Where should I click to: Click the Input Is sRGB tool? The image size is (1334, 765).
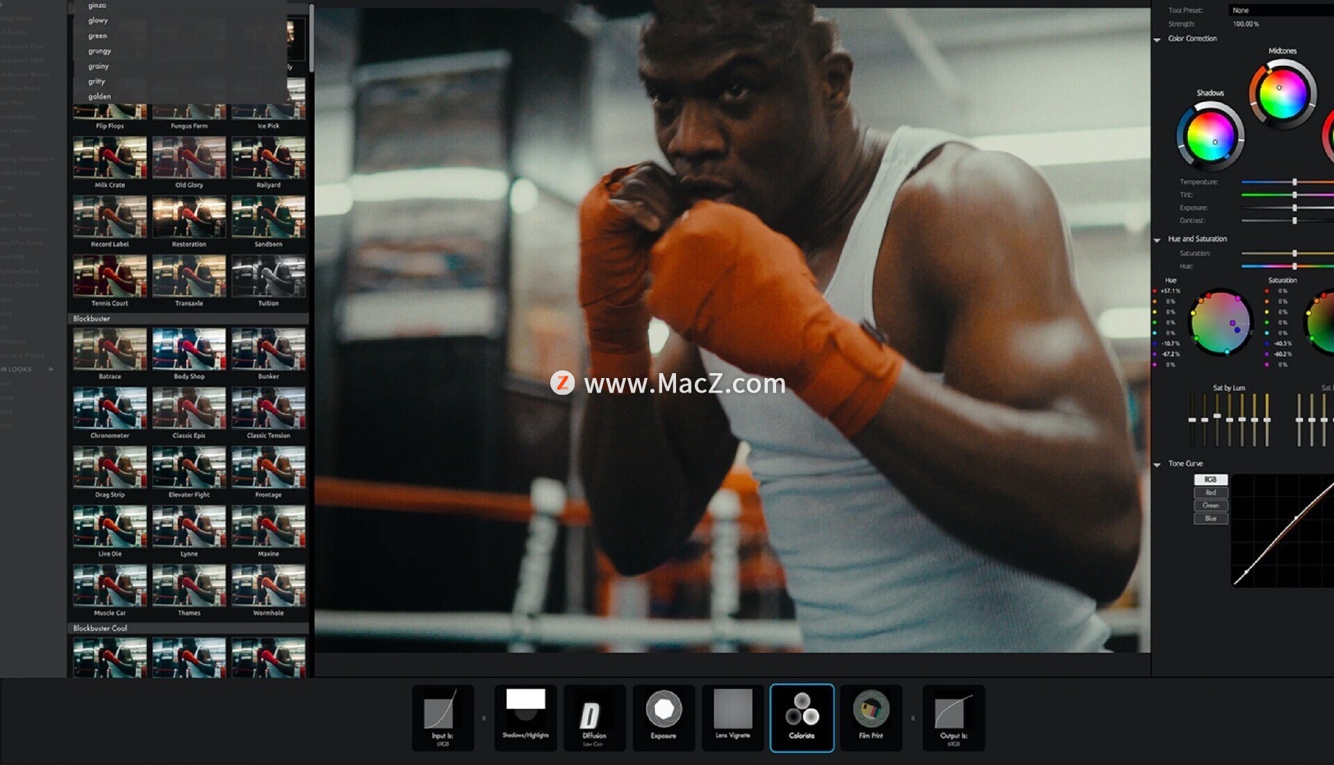click(443, 716)
